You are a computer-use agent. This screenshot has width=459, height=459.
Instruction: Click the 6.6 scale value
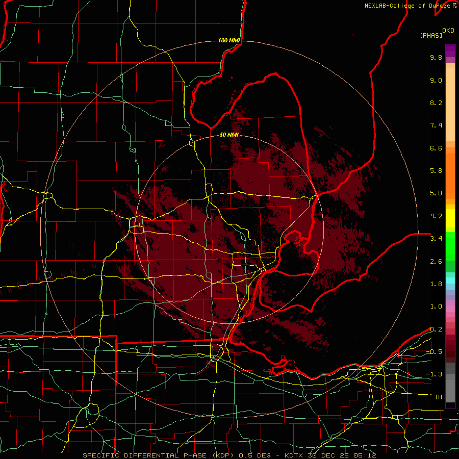click(436, 148)
